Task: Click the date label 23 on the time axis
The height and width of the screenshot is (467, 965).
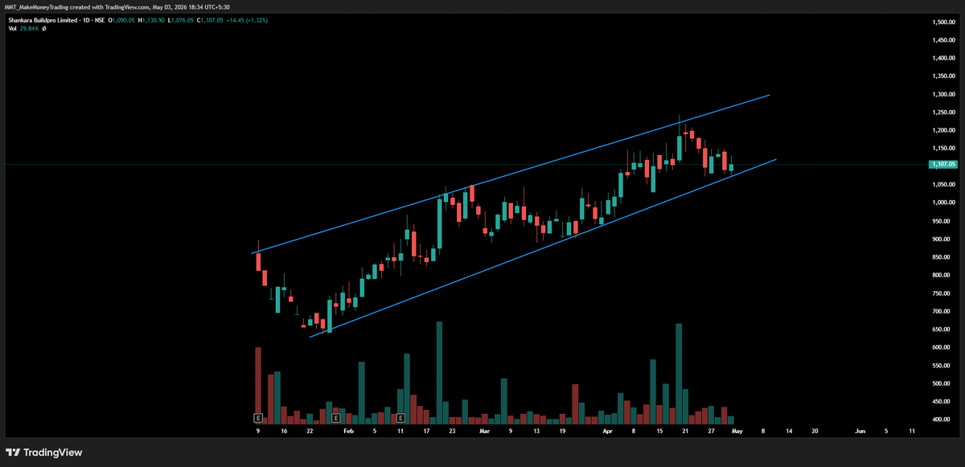Action: [452, 432]
